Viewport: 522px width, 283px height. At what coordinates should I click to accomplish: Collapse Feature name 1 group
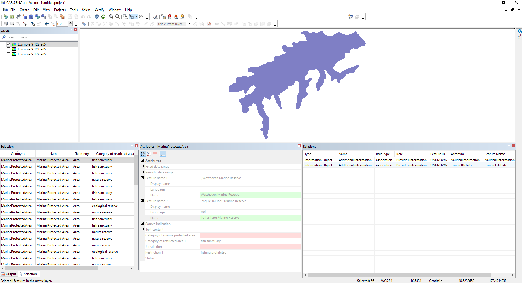point(142,178)
